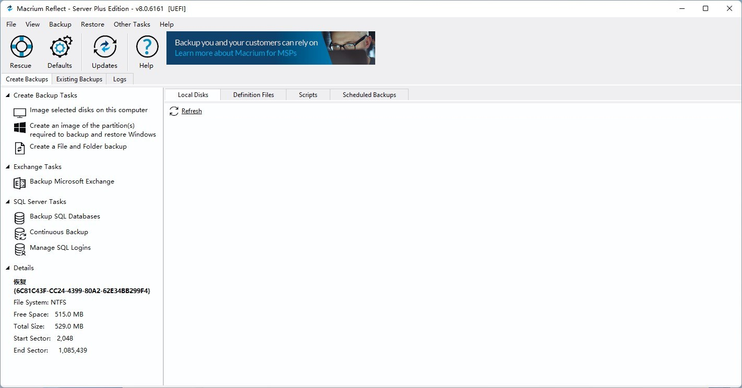Viewport: 742px width, 388px height.
Task: Click the Updates toolbar icon
Action: coord(104,47)
